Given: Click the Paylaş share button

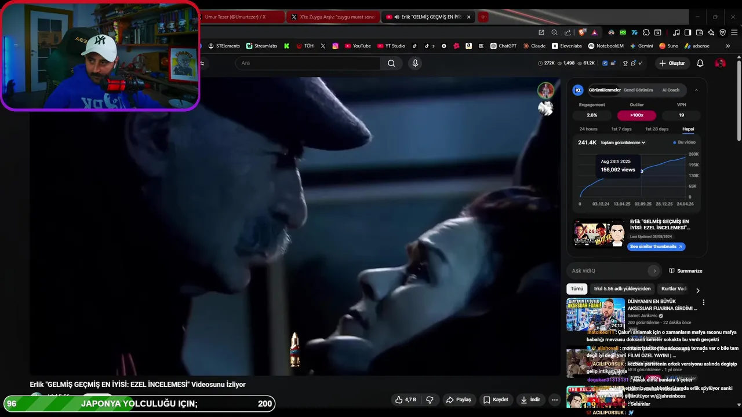Looking at the screenshot, I should click(x=459, y=400).
